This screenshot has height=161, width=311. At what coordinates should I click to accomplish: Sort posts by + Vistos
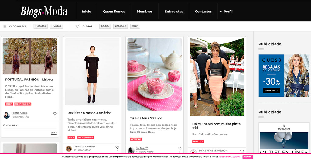pyautogui.click(x=56, y=26)
